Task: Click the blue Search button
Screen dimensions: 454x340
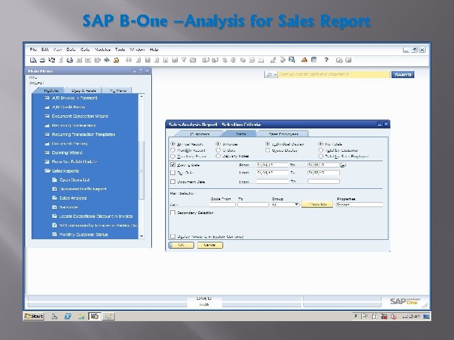Action: tap(403, 74)
